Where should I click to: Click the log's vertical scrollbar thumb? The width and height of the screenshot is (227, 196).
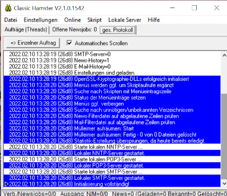point(224,136)
